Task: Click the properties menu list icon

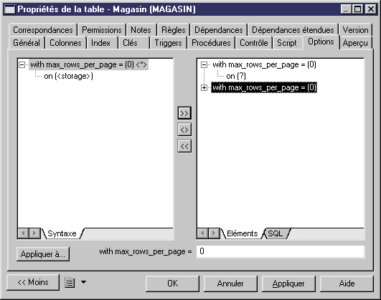Action: (x=70, y=282)
